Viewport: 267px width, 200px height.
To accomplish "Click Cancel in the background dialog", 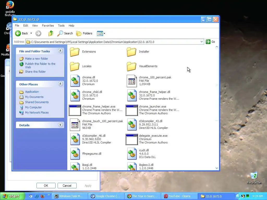I will point(67,185).
